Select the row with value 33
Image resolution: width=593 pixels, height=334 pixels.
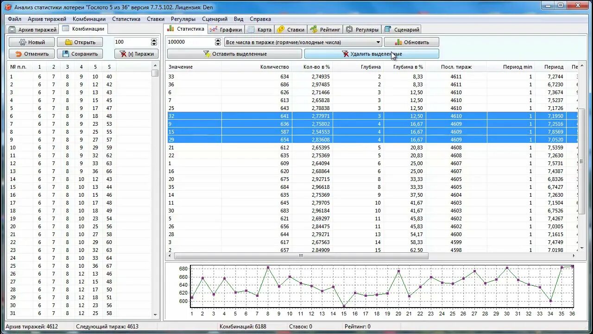click(x=372, y=77)
